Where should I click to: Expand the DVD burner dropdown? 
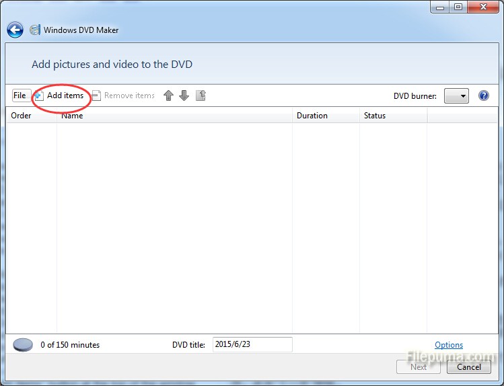coord(456,96)
